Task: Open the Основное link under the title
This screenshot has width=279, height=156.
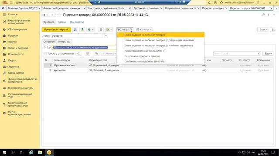Action: tap(49, 22)
